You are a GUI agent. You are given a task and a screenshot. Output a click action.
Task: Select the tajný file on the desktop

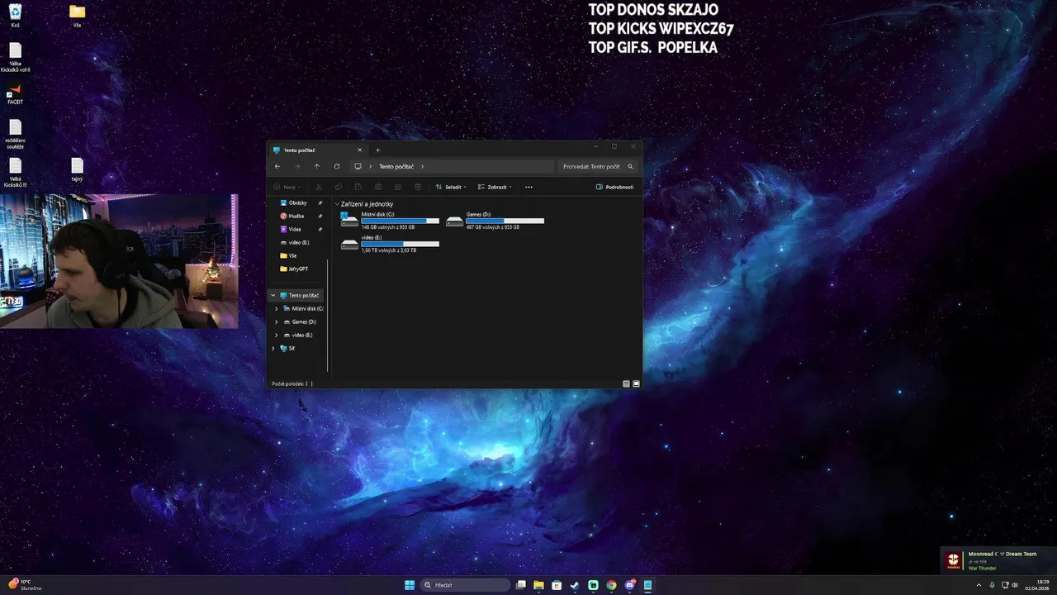77,170
